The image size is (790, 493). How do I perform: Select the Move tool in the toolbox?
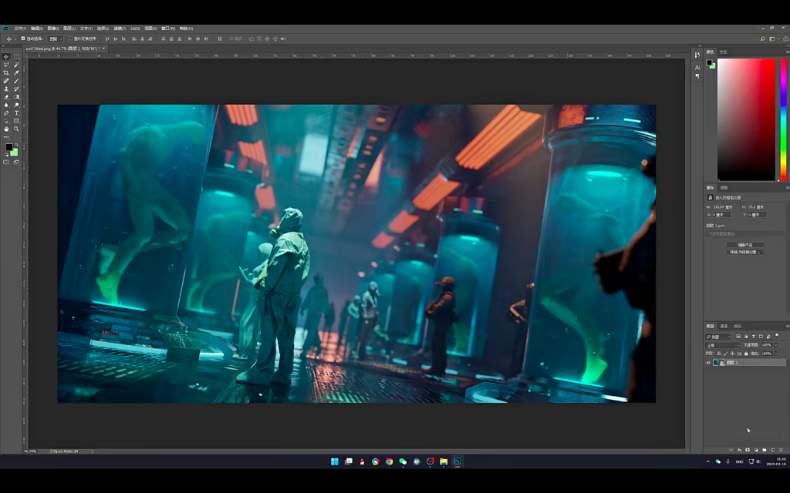coord(6,56)
